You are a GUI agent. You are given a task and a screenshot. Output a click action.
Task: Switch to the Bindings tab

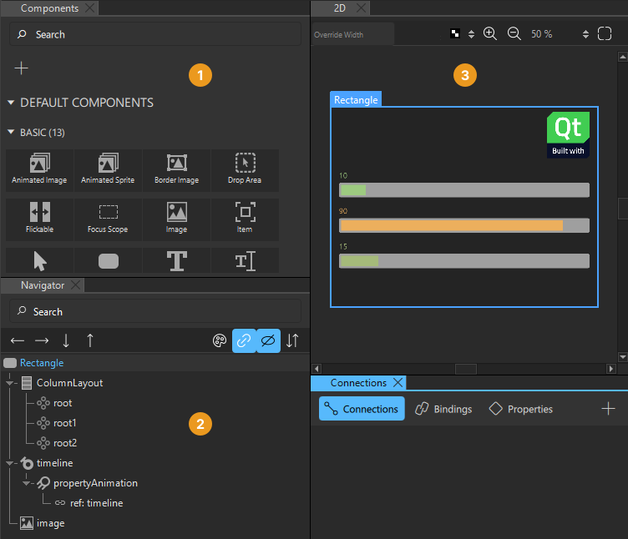[x=443, y=409]
